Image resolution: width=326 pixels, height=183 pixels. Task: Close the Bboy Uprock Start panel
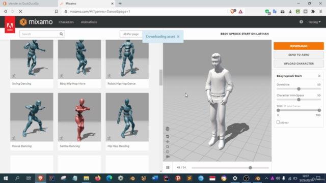click(319, 76)
